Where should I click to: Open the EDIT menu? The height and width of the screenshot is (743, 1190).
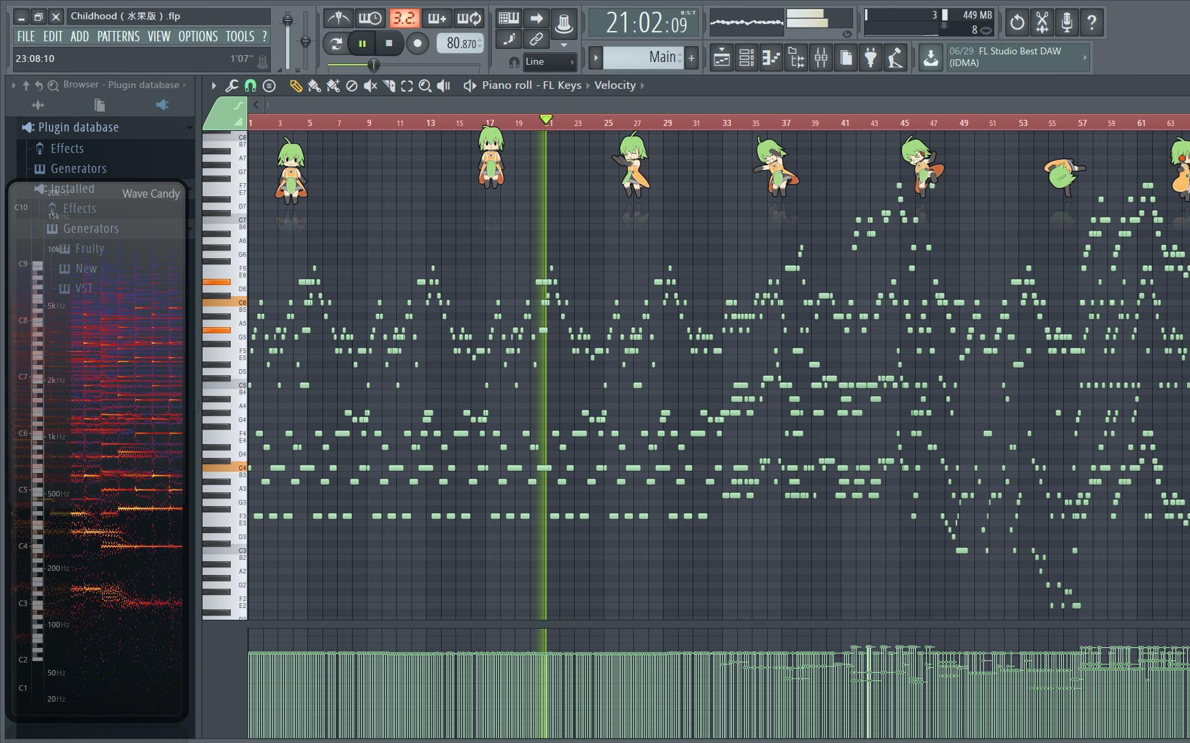(x=53, y=36)
